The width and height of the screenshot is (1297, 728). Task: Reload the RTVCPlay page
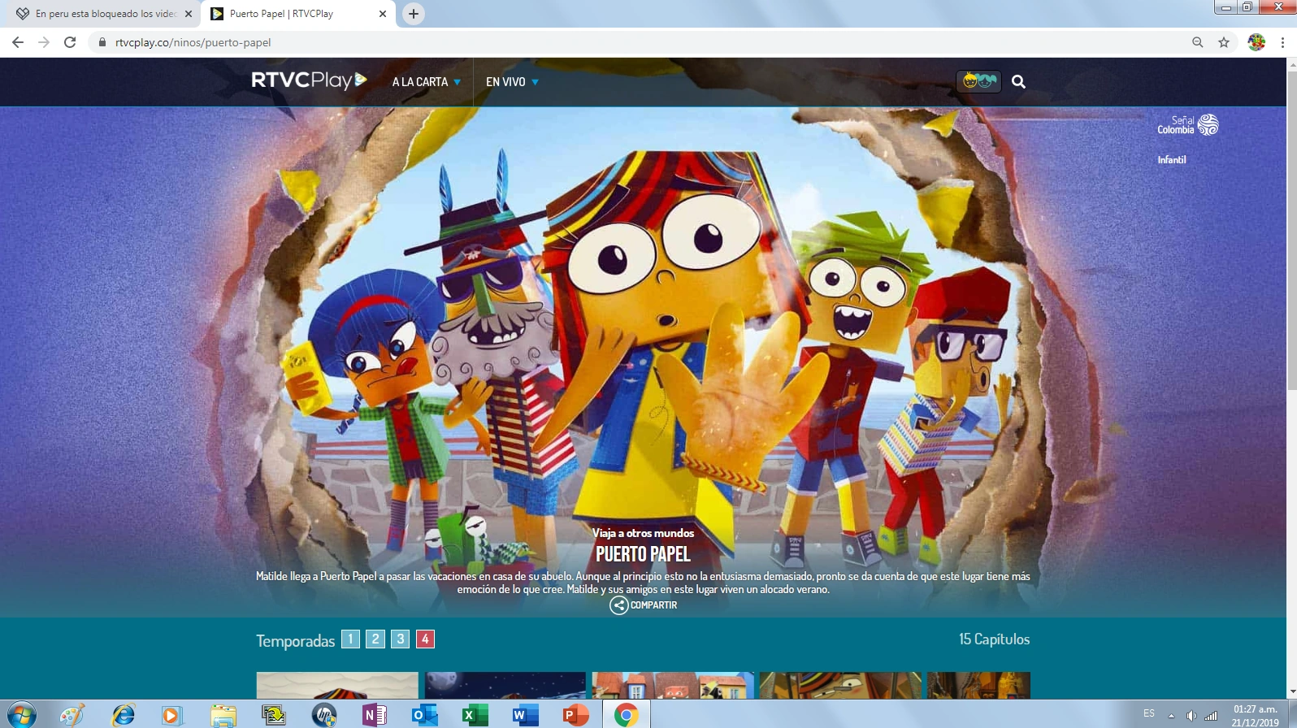point(70,42)
